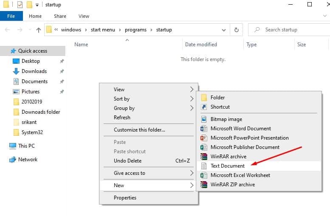
Task: Click the Microsoft PowerPoint Presentation icon
Action: click(x=203, y=138)
